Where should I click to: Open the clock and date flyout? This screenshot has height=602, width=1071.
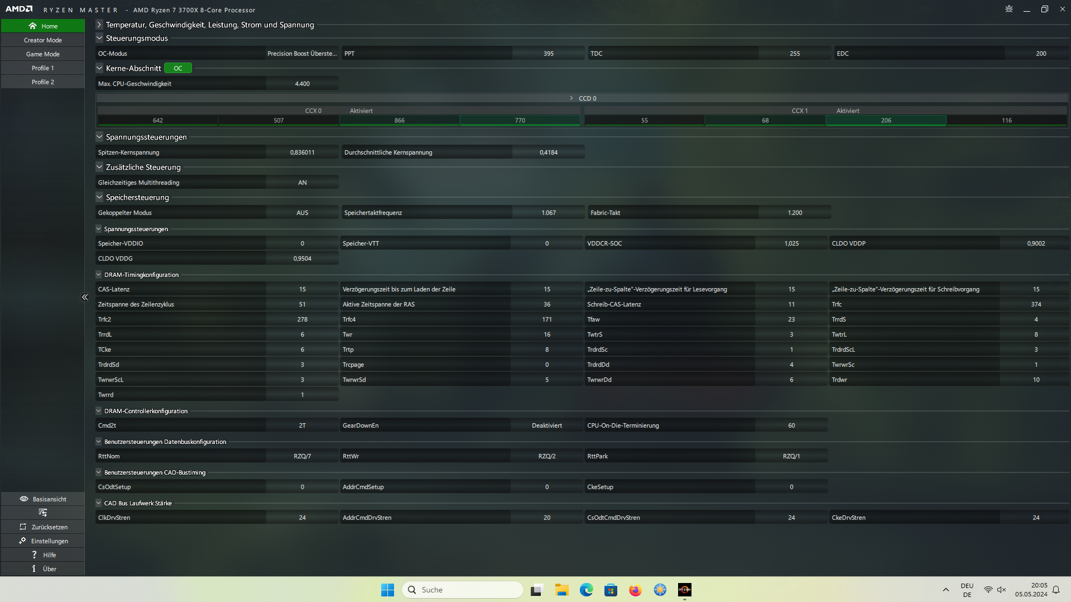[1031, 590]
